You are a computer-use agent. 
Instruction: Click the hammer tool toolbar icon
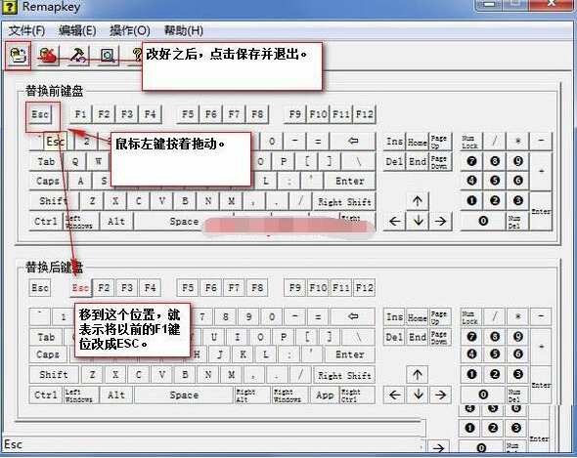tap(78, 56)
